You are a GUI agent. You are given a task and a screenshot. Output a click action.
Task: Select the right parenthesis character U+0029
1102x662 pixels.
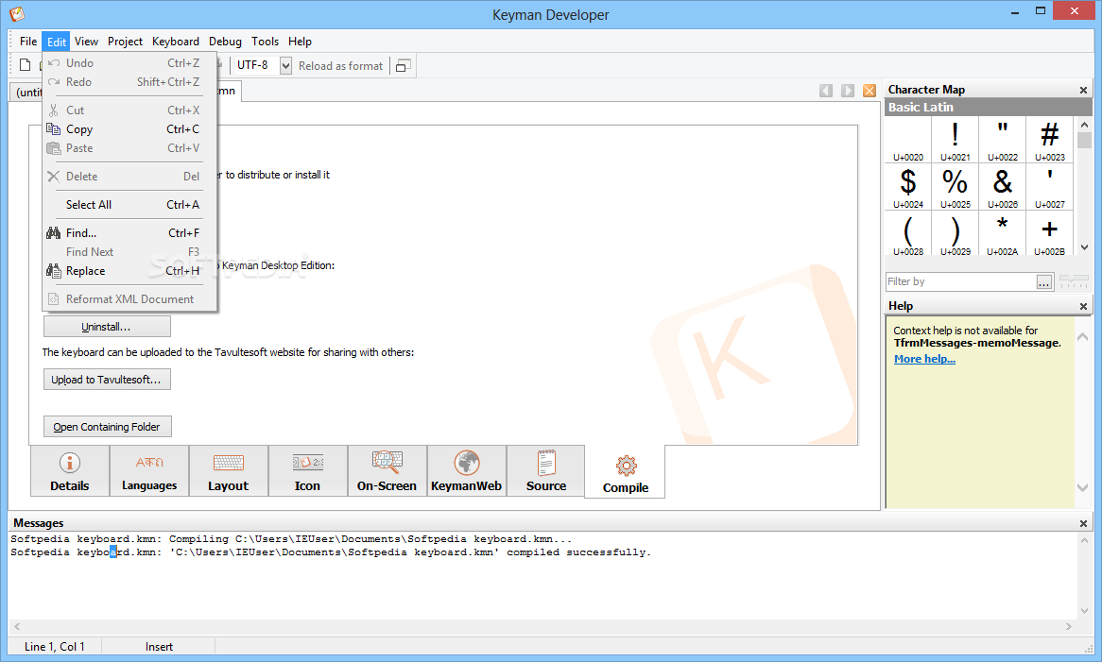click(x=956, y=233)
